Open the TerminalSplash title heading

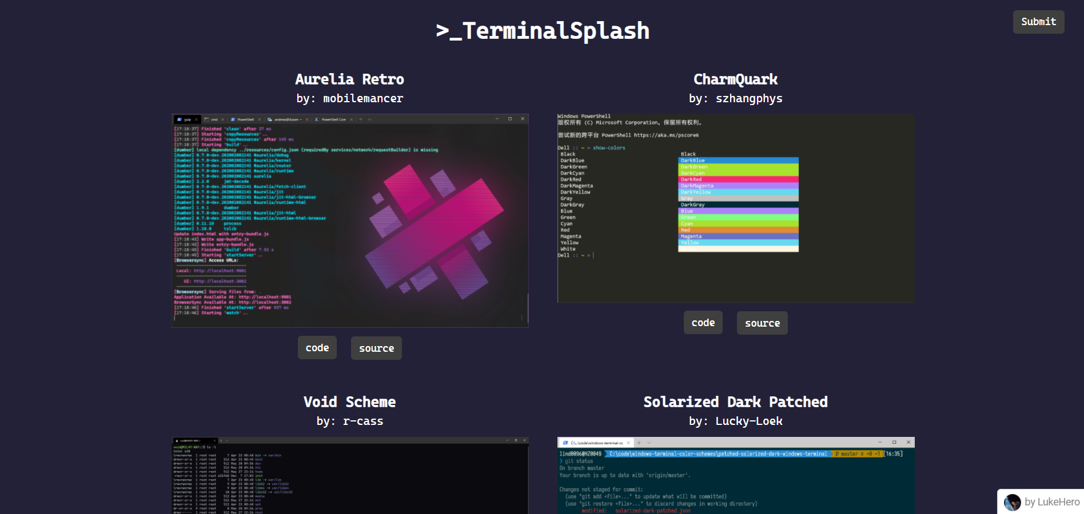(542, 31)
